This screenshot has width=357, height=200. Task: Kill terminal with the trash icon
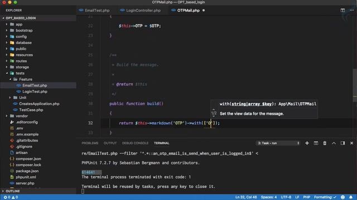pos(325,143)
